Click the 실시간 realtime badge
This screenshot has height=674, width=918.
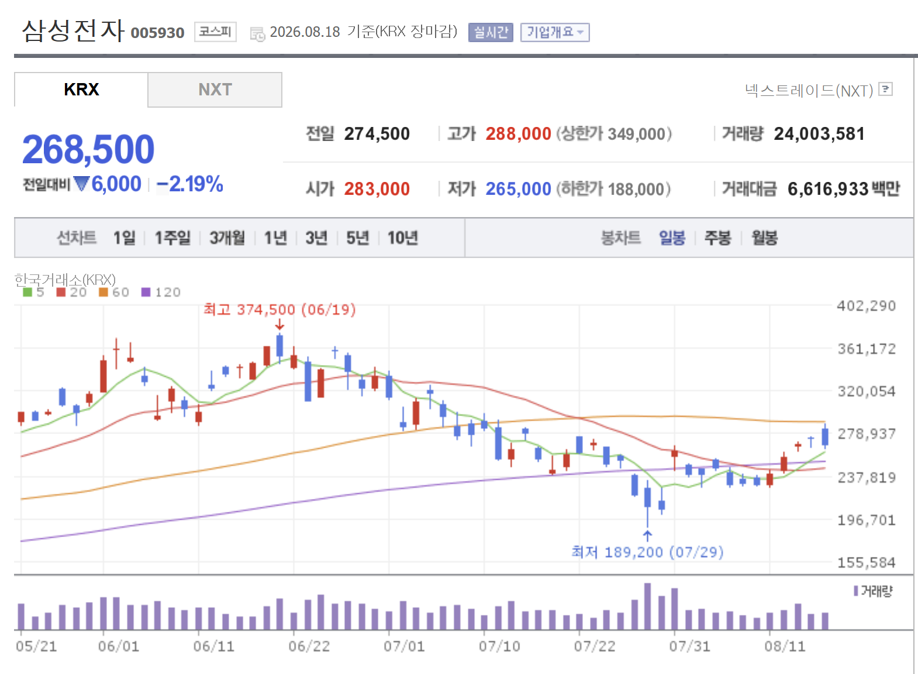pos(491,32)
